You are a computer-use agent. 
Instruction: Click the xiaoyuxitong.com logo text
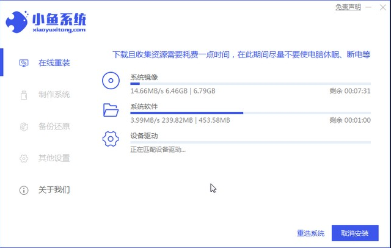tap(59, 30)
